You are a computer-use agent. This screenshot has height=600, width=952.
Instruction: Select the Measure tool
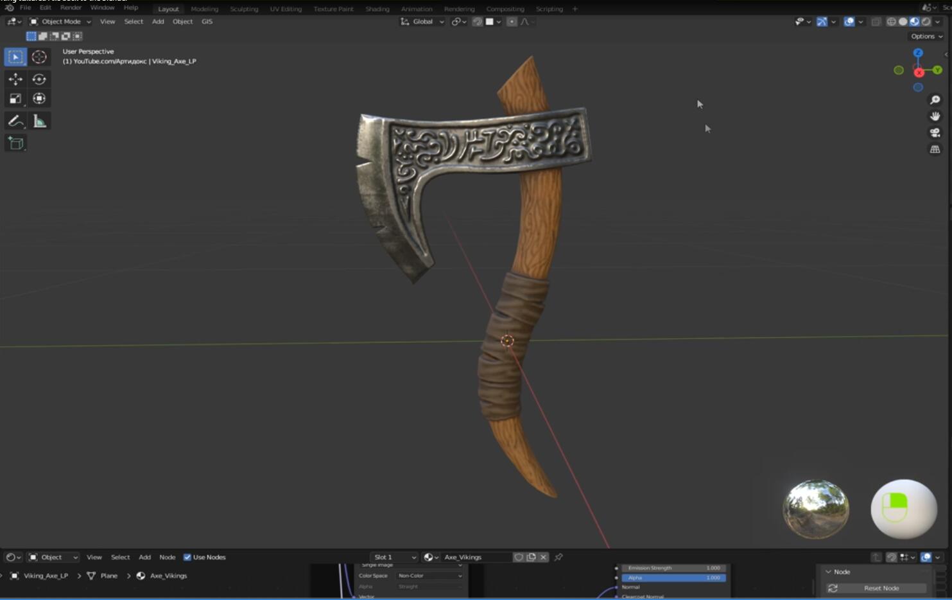39,121
